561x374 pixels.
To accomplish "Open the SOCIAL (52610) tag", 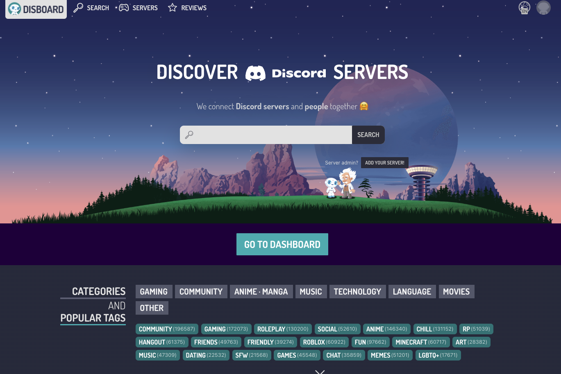I will point(337,329).
